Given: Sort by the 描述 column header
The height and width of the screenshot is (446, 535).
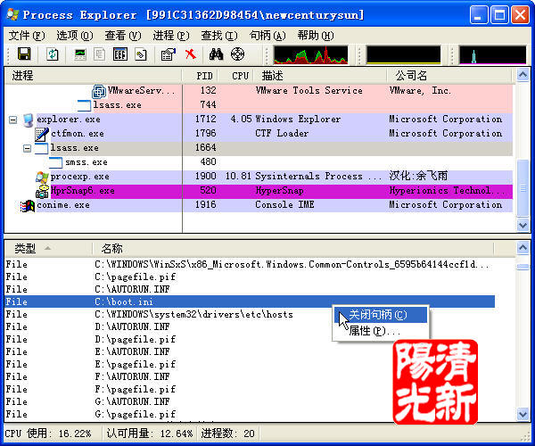Looking at the screenshot, I should (x=320, y=76).
